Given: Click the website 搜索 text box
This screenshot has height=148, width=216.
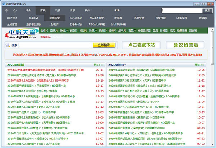Looking at the screenshot, I should 55,45.
